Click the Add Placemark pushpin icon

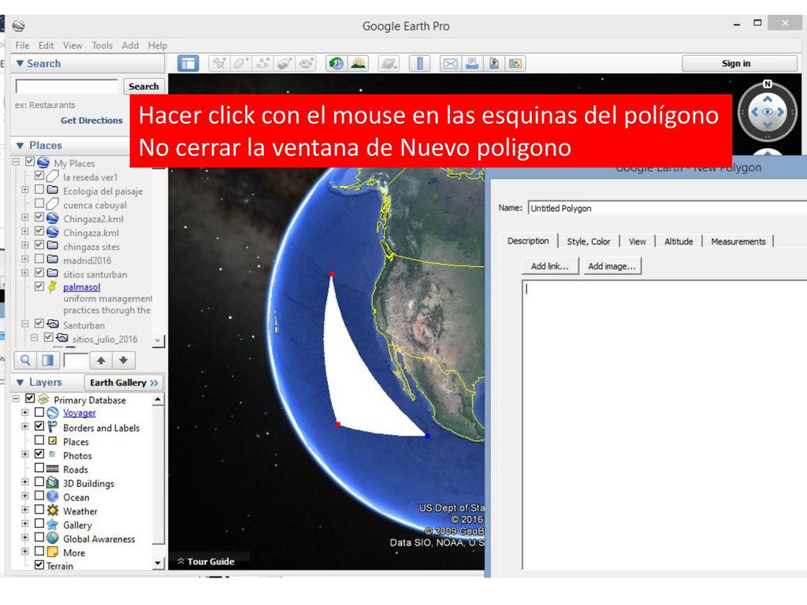coord(220,63)
